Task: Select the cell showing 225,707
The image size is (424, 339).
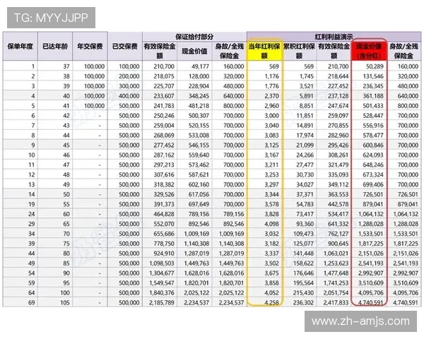Action: (160, 86)
